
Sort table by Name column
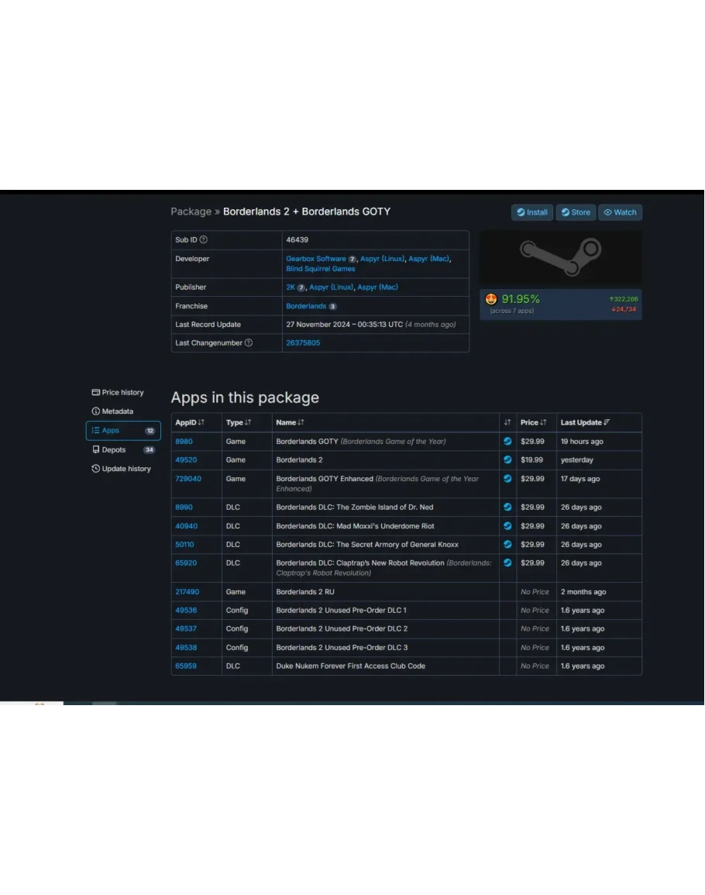(x=290, y=422)
